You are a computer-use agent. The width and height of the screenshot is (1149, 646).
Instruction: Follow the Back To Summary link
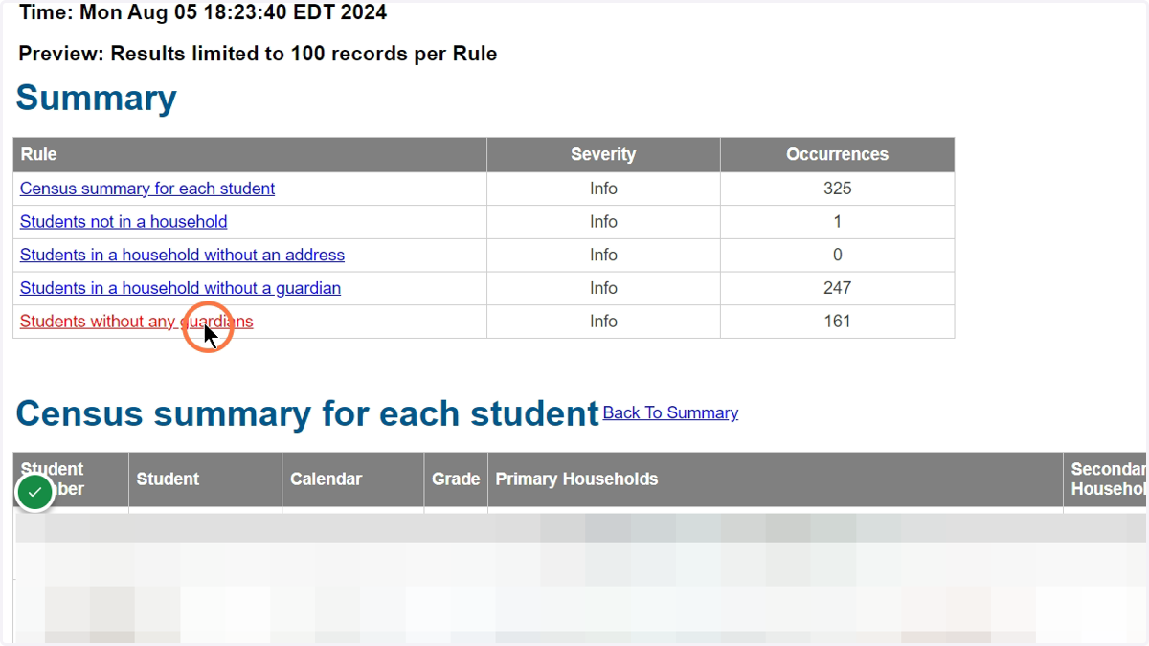(x=670, y=412)
